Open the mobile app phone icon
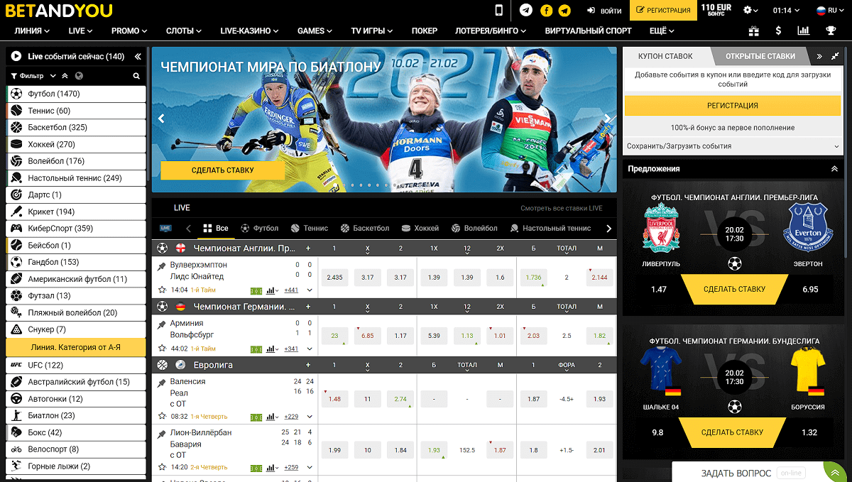Viewport: 852px width, 482px height. pyautogui.click(x=498, y=10)
